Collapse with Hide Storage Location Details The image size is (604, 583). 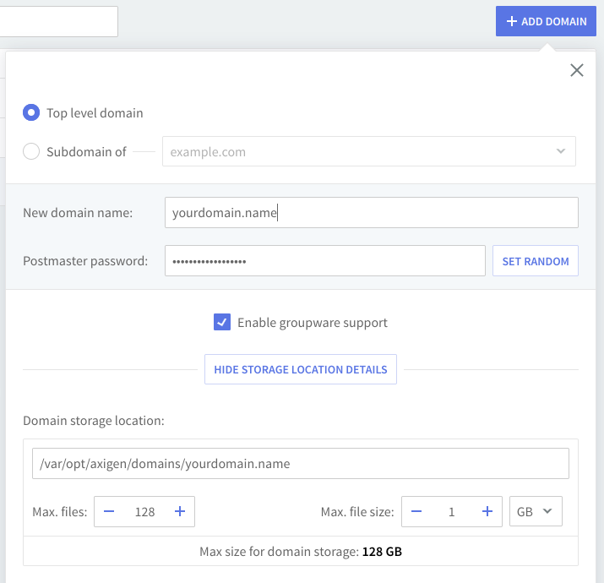point(300,369)
